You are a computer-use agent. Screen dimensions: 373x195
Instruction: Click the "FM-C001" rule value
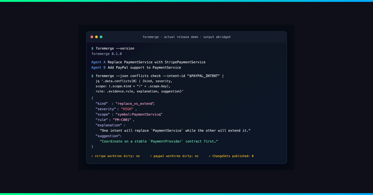(x=122, y=120)
